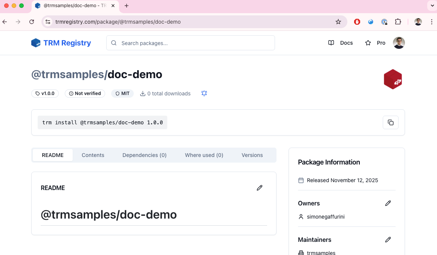Image resolution: width=437 pixels, height=255 pixels.
Task: Click the search magnifier icon
Action: 114,43
